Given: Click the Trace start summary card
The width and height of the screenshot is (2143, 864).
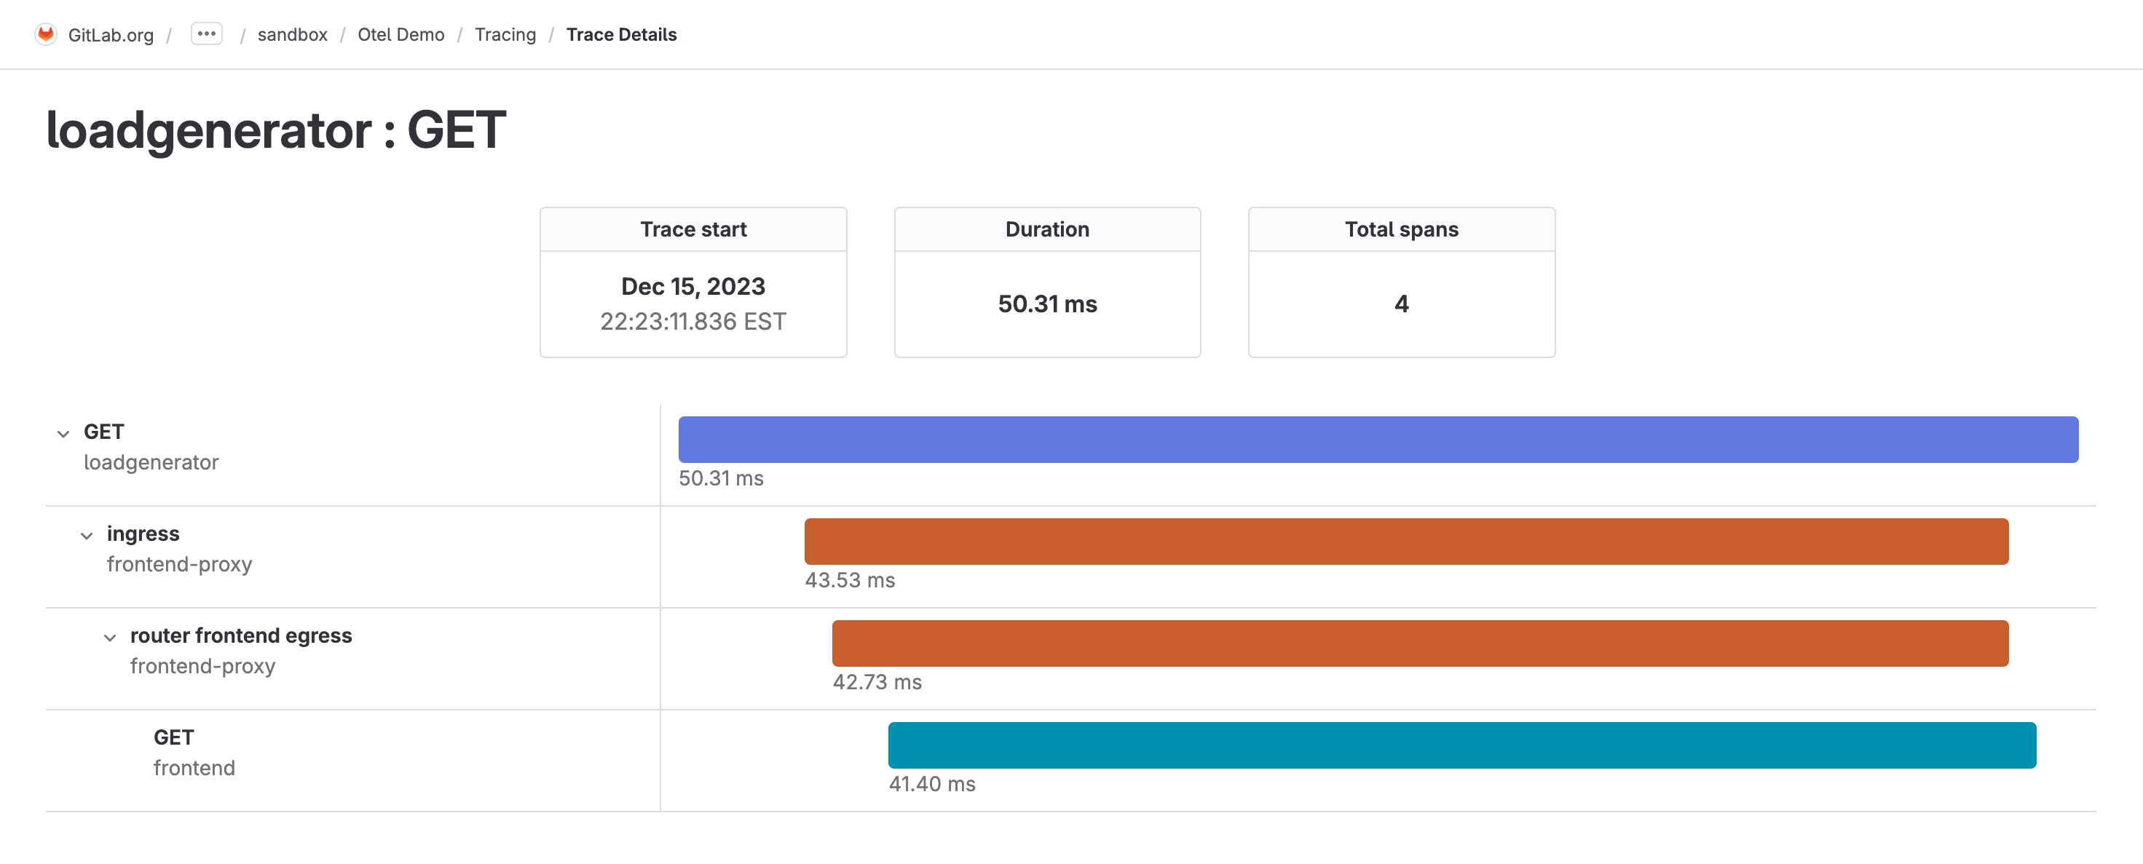Looking at the screenshot, I should click(693, 282).
